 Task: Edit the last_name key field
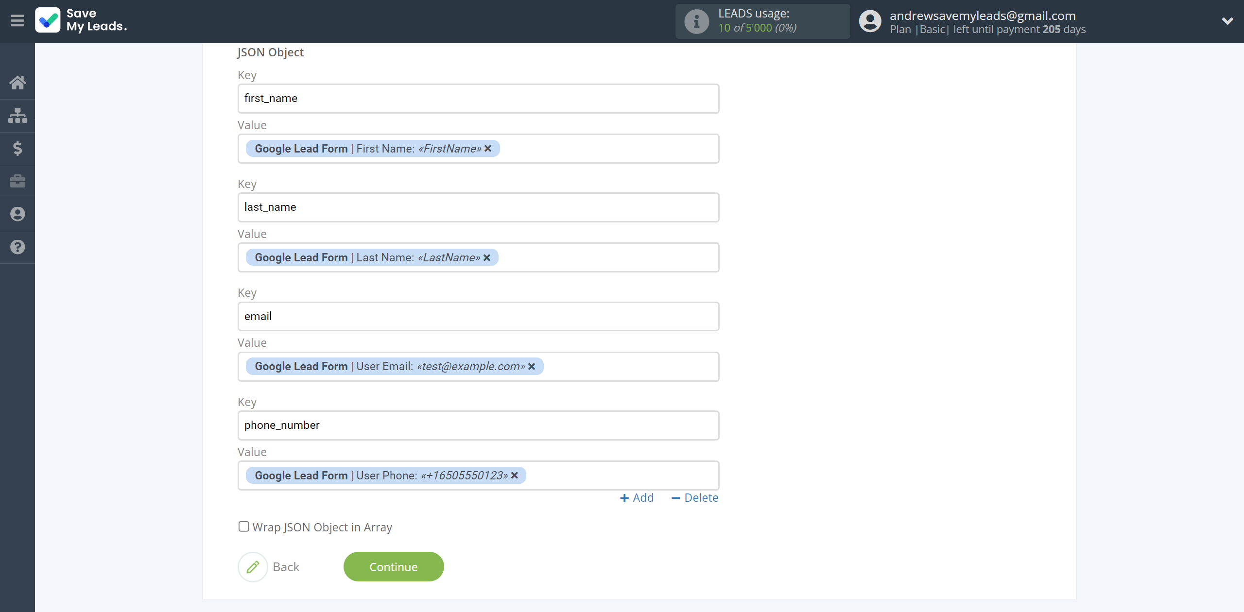[478, 207]
